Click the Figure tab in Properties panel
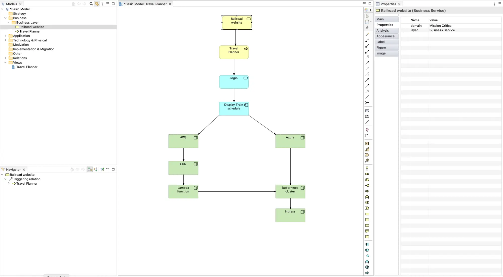503x277 pixels. (x=381, y=47)
